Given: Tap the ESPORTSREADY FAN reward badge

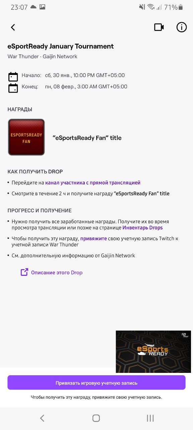Looking at the screenshot, I should (x=26, y=137).
